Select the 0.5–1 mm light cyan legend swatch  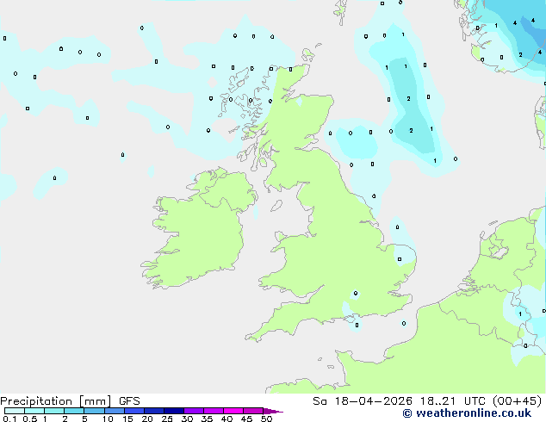click(x=34, y=411)
